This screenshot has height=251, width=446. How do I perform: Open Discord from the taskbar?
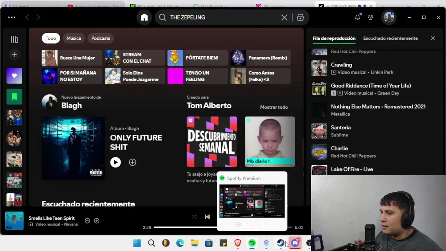[295, 243]
